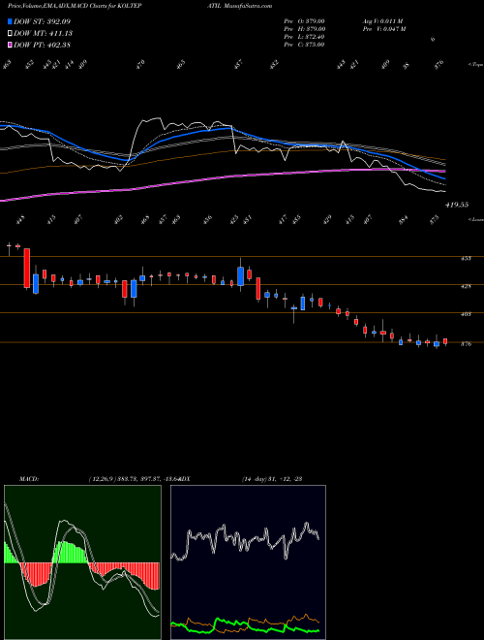Click the '457' tops label
The height and width of the screenshot is (640, 484).
[x=238, y=64]
